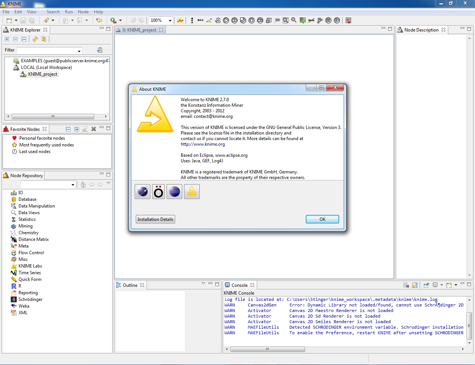Click the Eclipse logo in the About dialog
Viewport: 475px width, 365px height.
pyautogui.click(x=174, y=192)
